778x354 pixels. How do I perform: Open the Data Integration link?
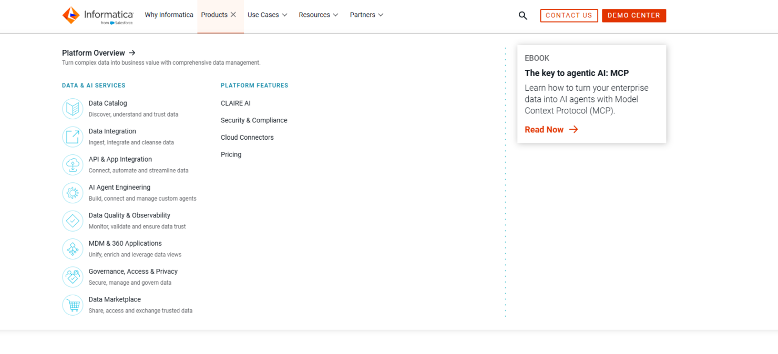[112, 131]
